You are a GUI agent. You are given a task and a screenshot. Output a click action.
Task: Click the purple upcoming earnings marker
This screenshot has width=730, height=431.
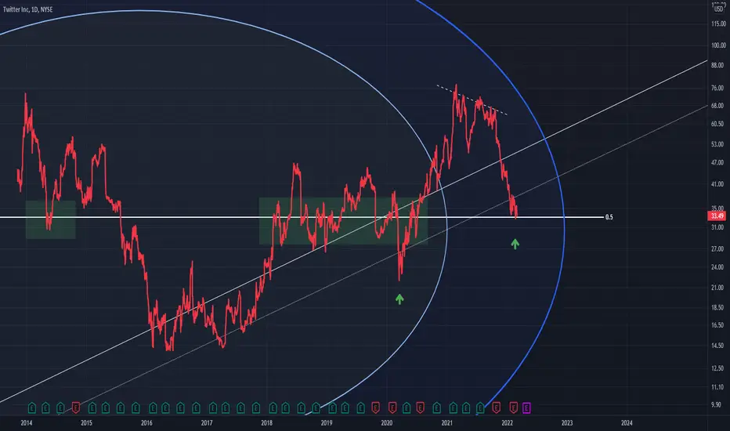coord(526,408)
